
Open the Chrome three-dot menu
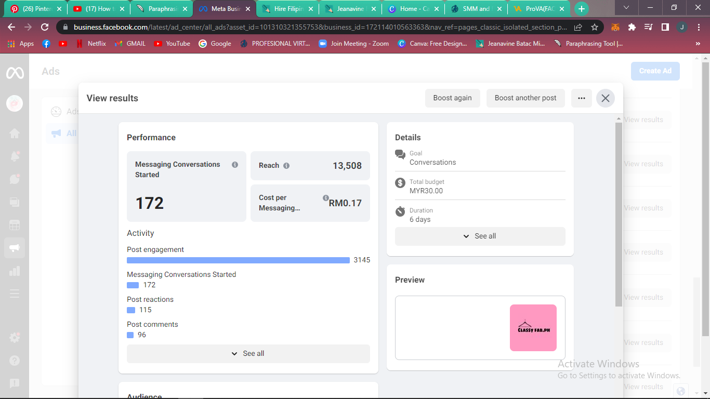pyautogui.click(x=699, y=27)
